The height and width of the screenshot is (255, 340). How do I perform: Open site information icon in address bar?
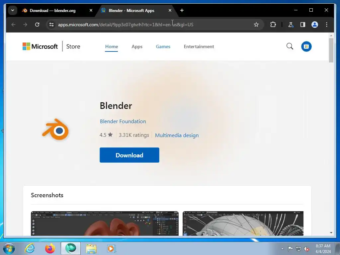point(51,25)
